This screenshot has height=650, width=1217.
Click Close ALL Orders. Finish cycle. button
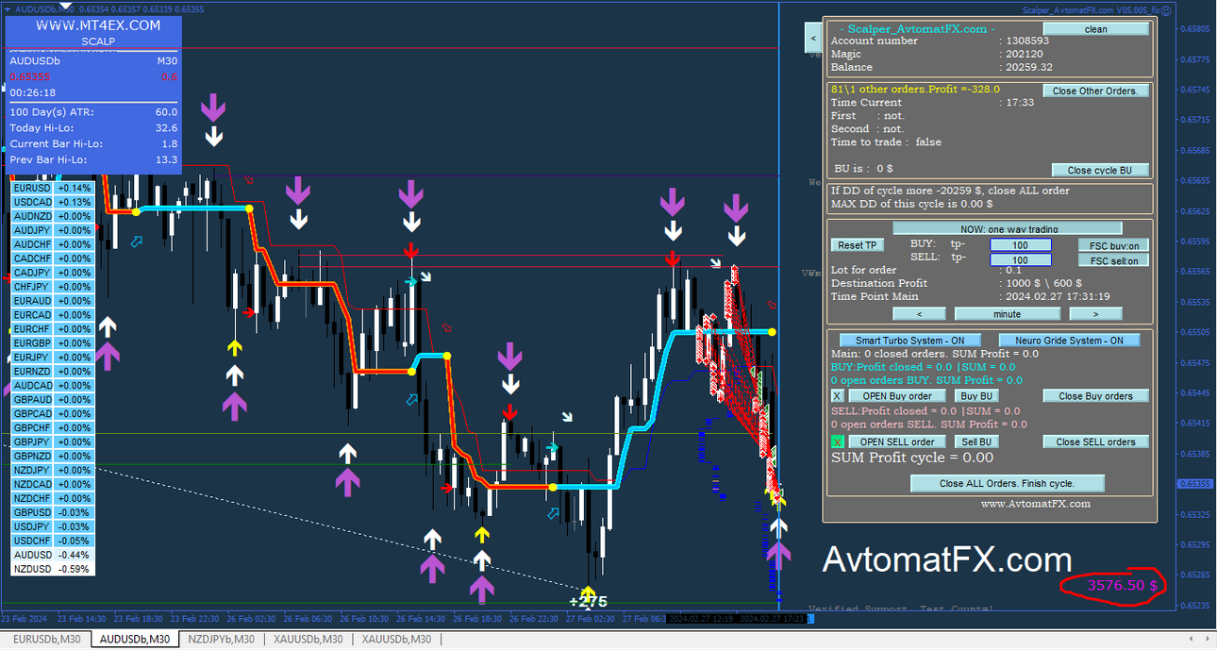pos(1007,483)
